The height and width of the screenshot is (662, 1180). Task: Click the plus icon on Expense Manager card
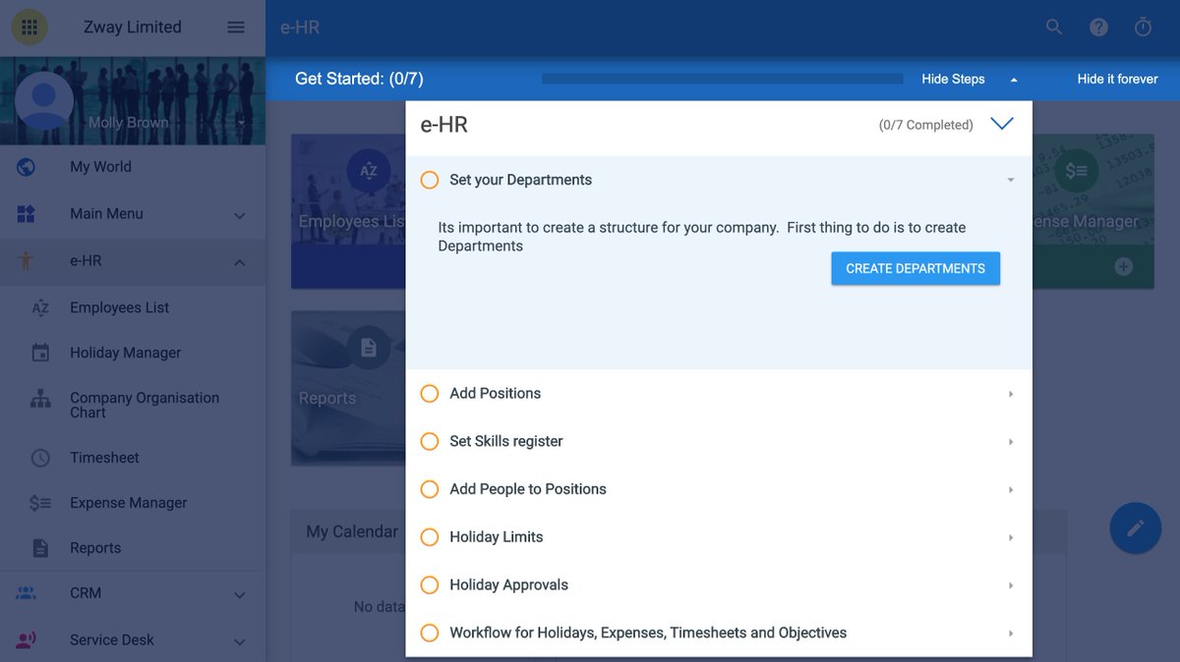[x=1124, y=267]
